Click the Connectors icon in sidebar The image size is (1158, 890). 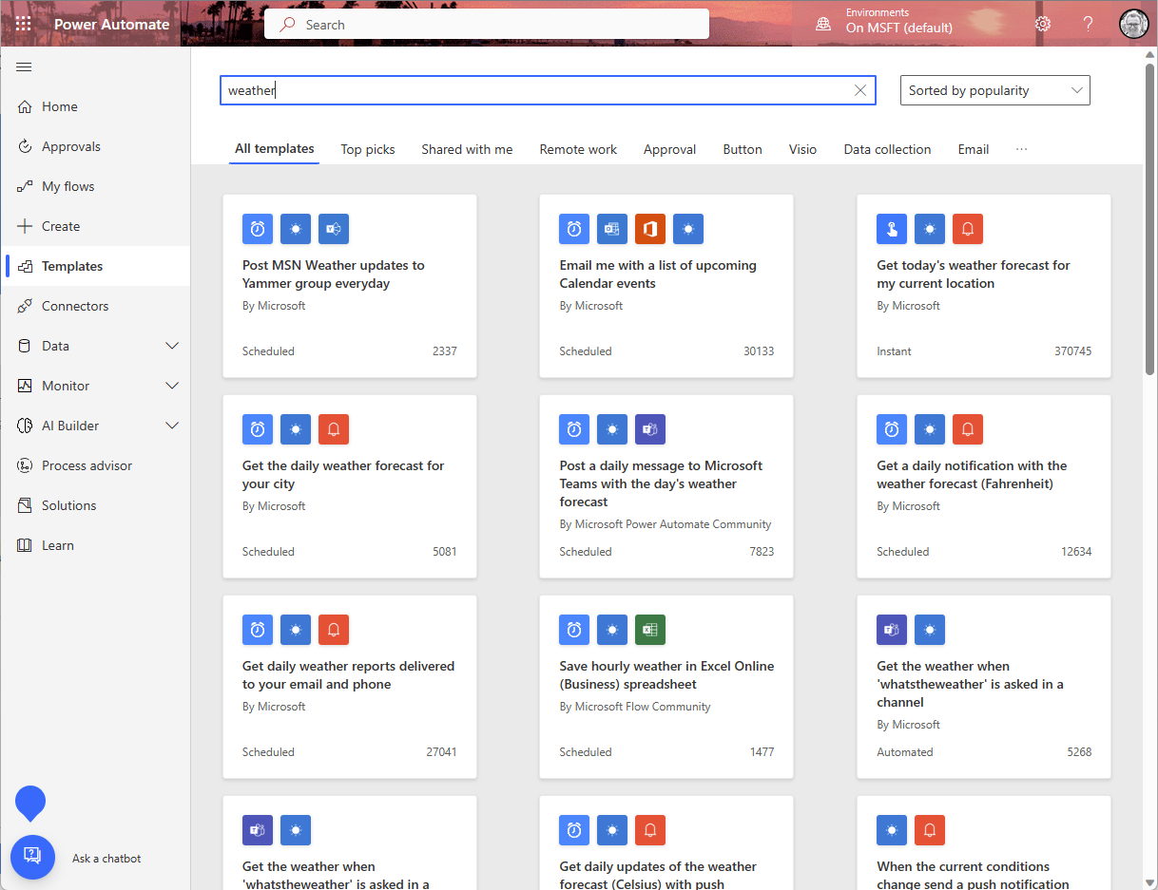pyautogui.click(x=25, y=306)
